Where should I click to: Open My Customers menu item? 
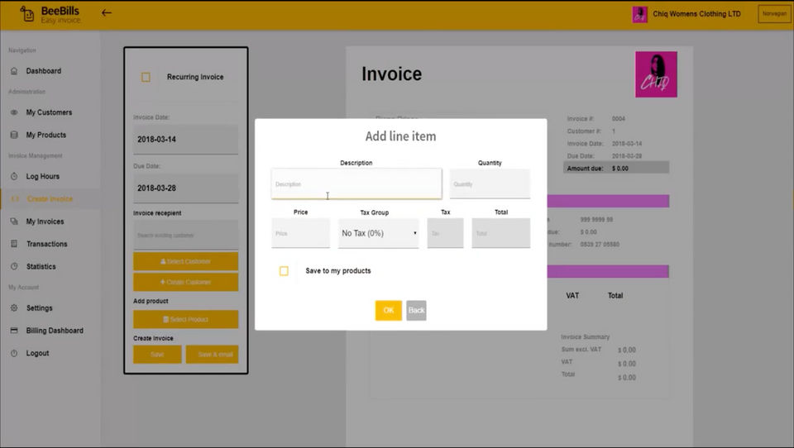point(49,112)
